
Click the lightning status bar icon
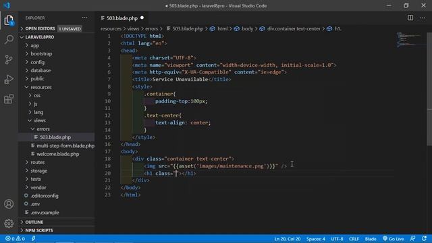point(34,239)
